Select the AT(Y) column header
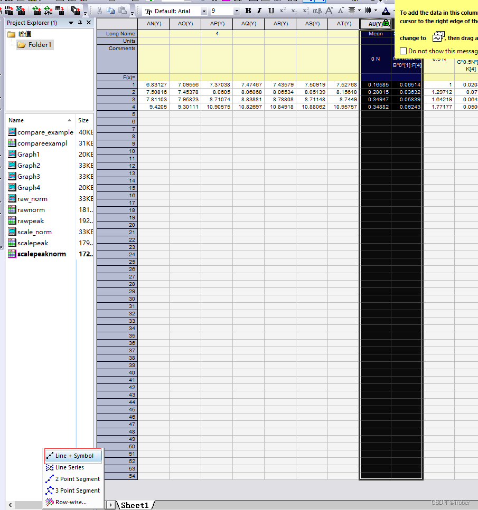The height and width of the screenshot is (510, 478). tap(344, 24)
